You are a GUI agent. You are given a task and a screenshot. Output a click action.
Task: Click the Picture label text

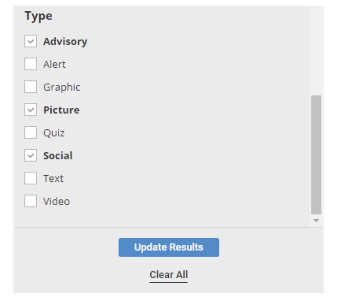point(61,110)
